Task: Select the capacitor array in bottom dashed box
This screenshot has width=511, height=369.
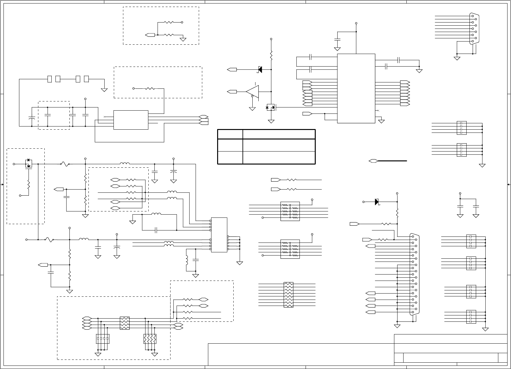Action: tap(102, 339)
